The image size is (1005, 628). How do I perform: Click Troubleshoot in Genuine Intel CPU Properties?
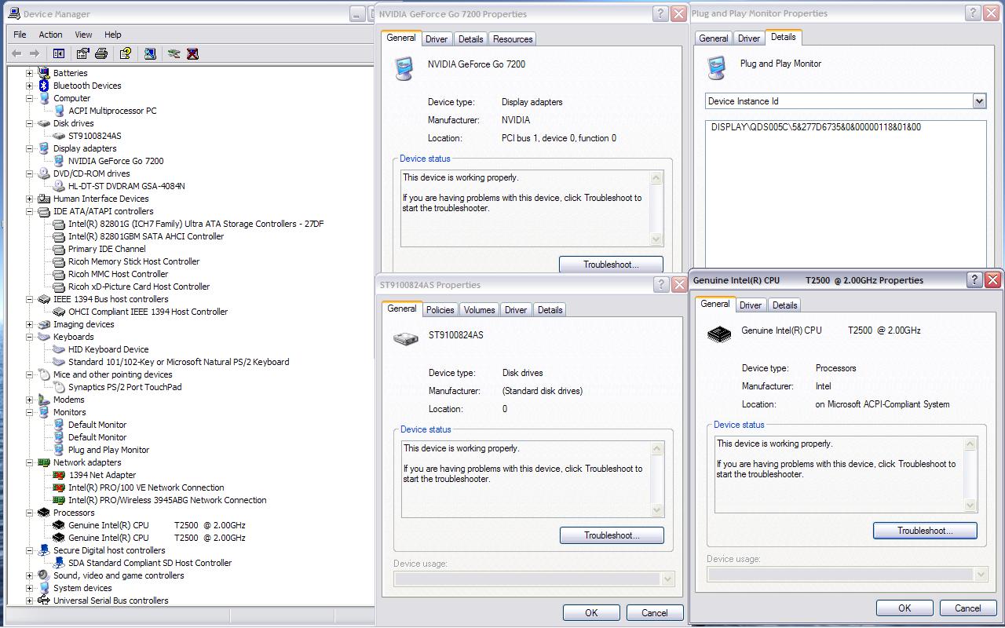(x=925, y=531)
